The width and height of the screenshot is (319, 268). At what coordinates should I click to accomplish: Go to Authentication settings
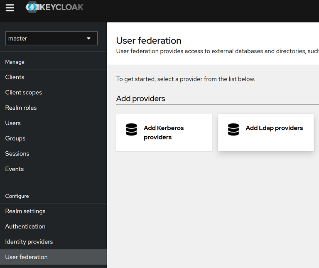click(53, 226)
